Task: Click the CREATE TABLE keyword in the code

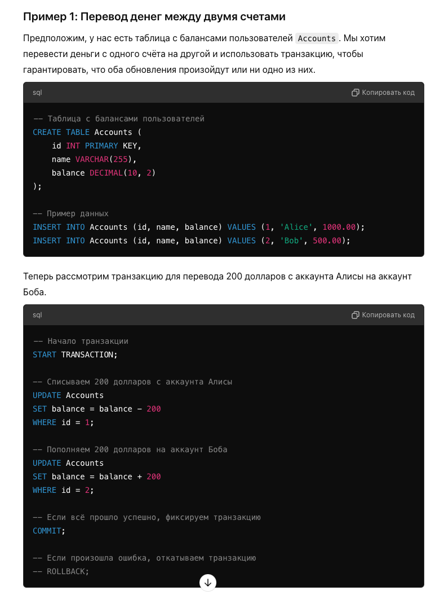Action: [x=61, y=132]
